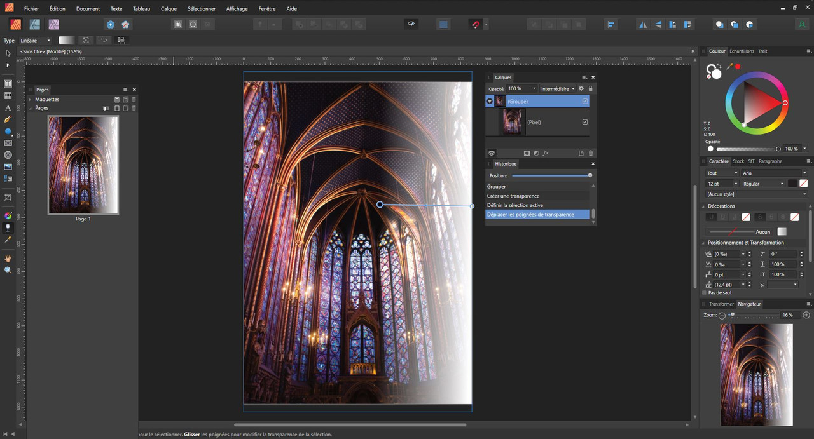Delete layer using Calques trash icon
Screen dimensions: 814x439
pyautogui.click(x=590, y=153)
